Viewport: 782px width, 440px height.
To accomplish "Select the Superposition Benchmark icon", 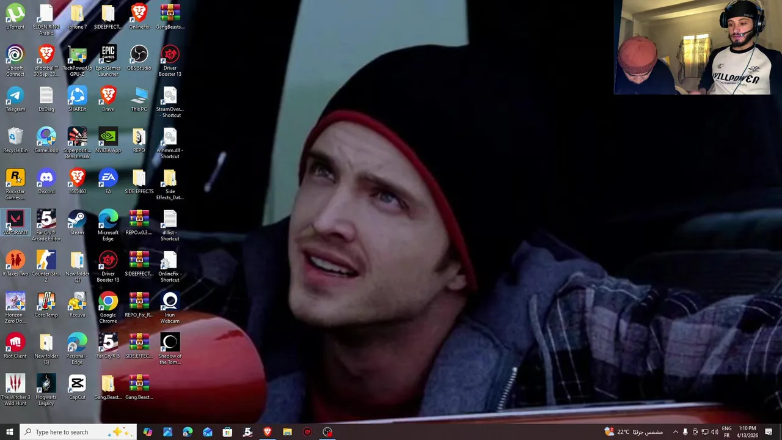I will click(77, 143).
